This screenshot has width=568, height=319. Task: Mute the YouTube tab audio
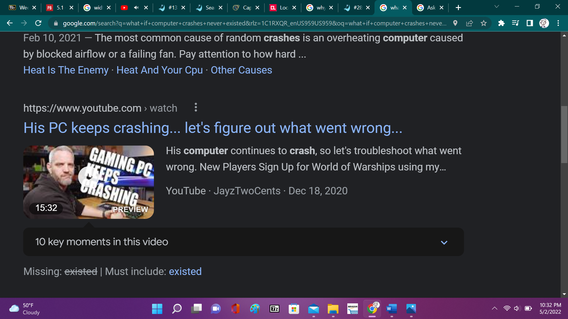pos(136,8)
